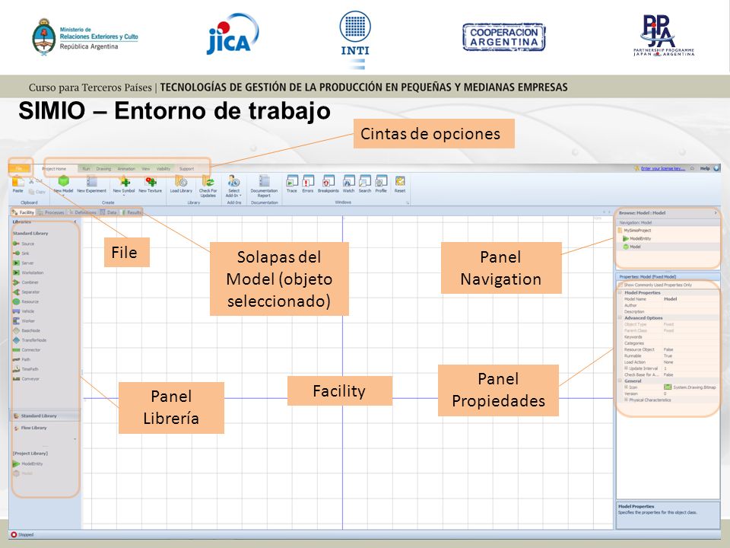Select the BasicNode object in library

[x=26, y=331]
